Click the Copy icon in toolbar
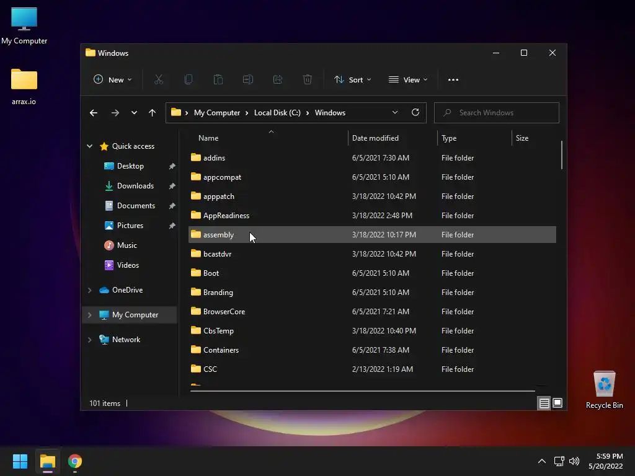This screenshot has height=476, width=635. (189, 80)
